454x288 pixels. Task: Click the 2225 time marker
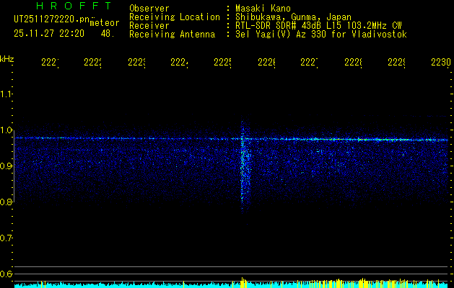coord(222,63)
